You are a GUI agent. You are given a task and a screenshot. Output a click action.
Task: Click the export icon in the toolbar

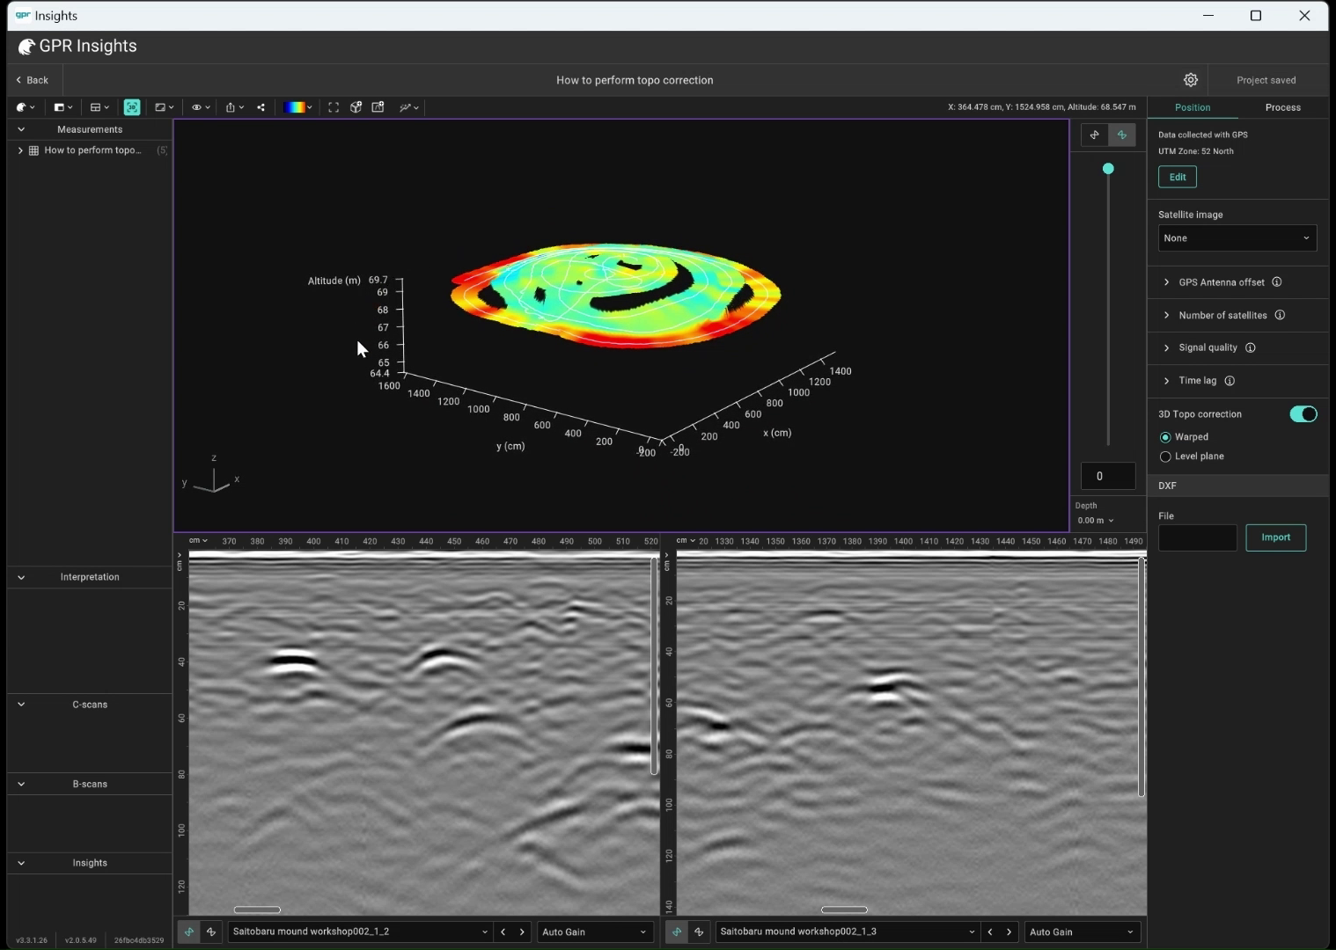[x=231, y=106]
